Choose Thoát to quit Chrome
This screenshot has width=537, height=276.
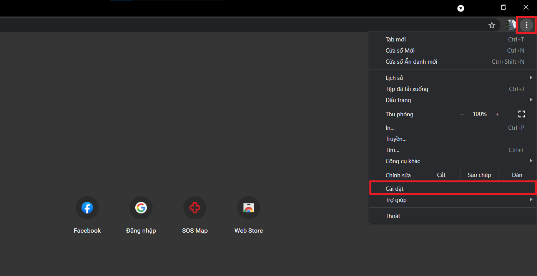pos(452,216)
